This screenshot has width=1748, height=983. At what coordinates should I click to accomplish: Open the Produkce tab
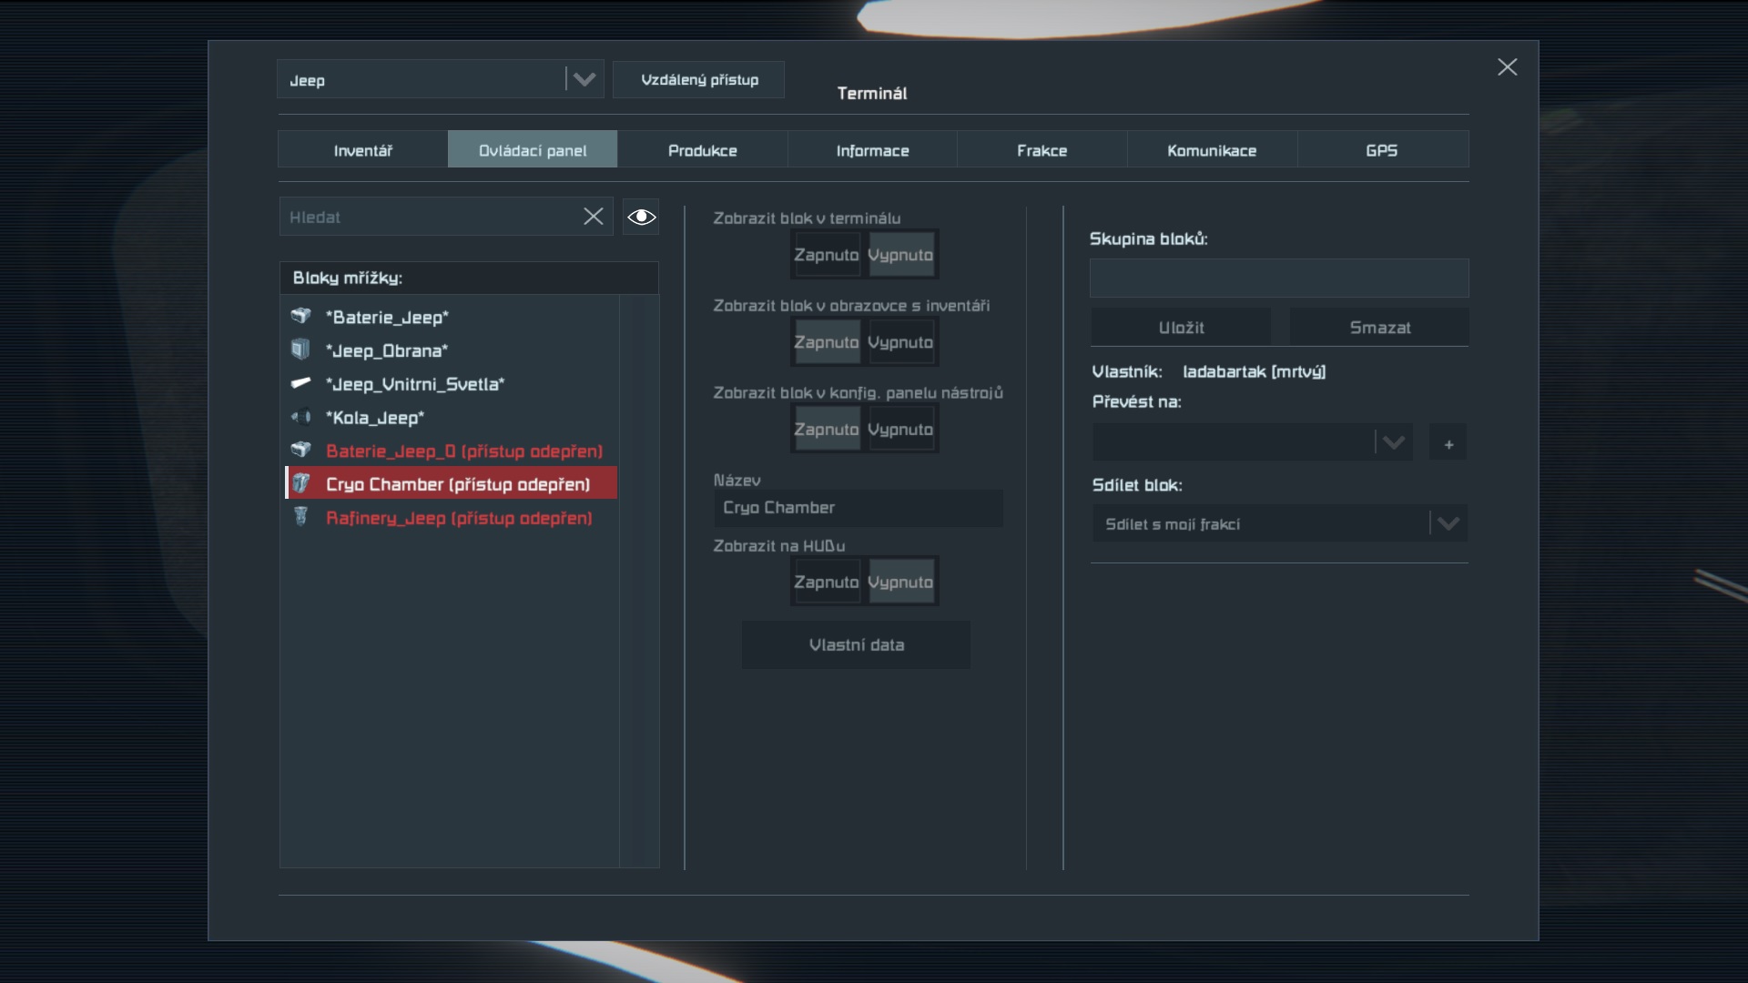[x=702, y=150]
